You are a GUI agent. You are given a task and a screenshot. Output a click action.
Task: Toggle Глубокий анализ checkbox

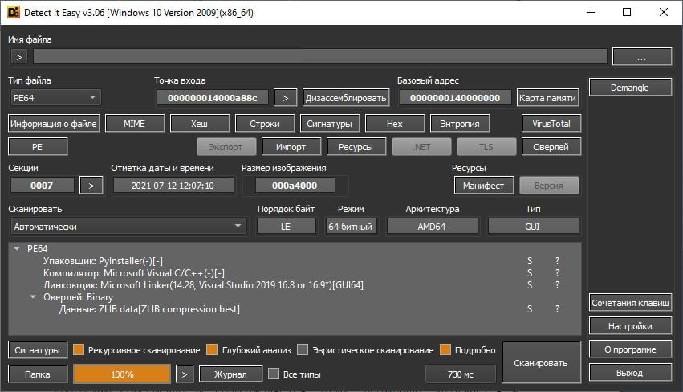tap(212, 349)
